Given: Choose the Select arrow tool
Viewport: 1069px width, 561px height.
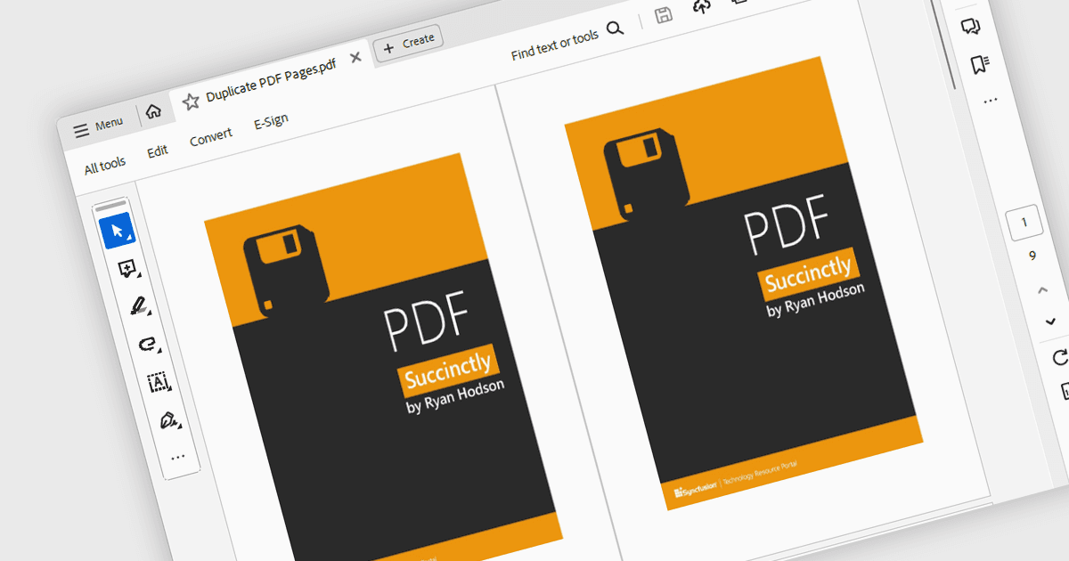Looking at the screenshot, I should [x=117, y=231].
